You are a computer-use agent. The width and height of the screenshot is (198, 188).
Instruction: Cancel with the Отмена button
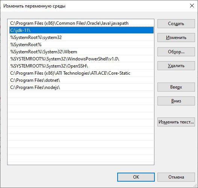(x=176, y=177)
